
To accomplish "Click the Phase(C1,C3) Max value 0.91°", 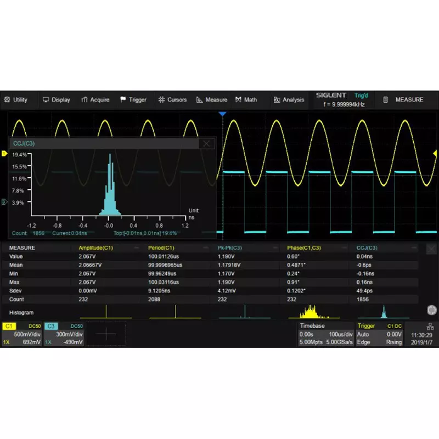I will [293, 282].
